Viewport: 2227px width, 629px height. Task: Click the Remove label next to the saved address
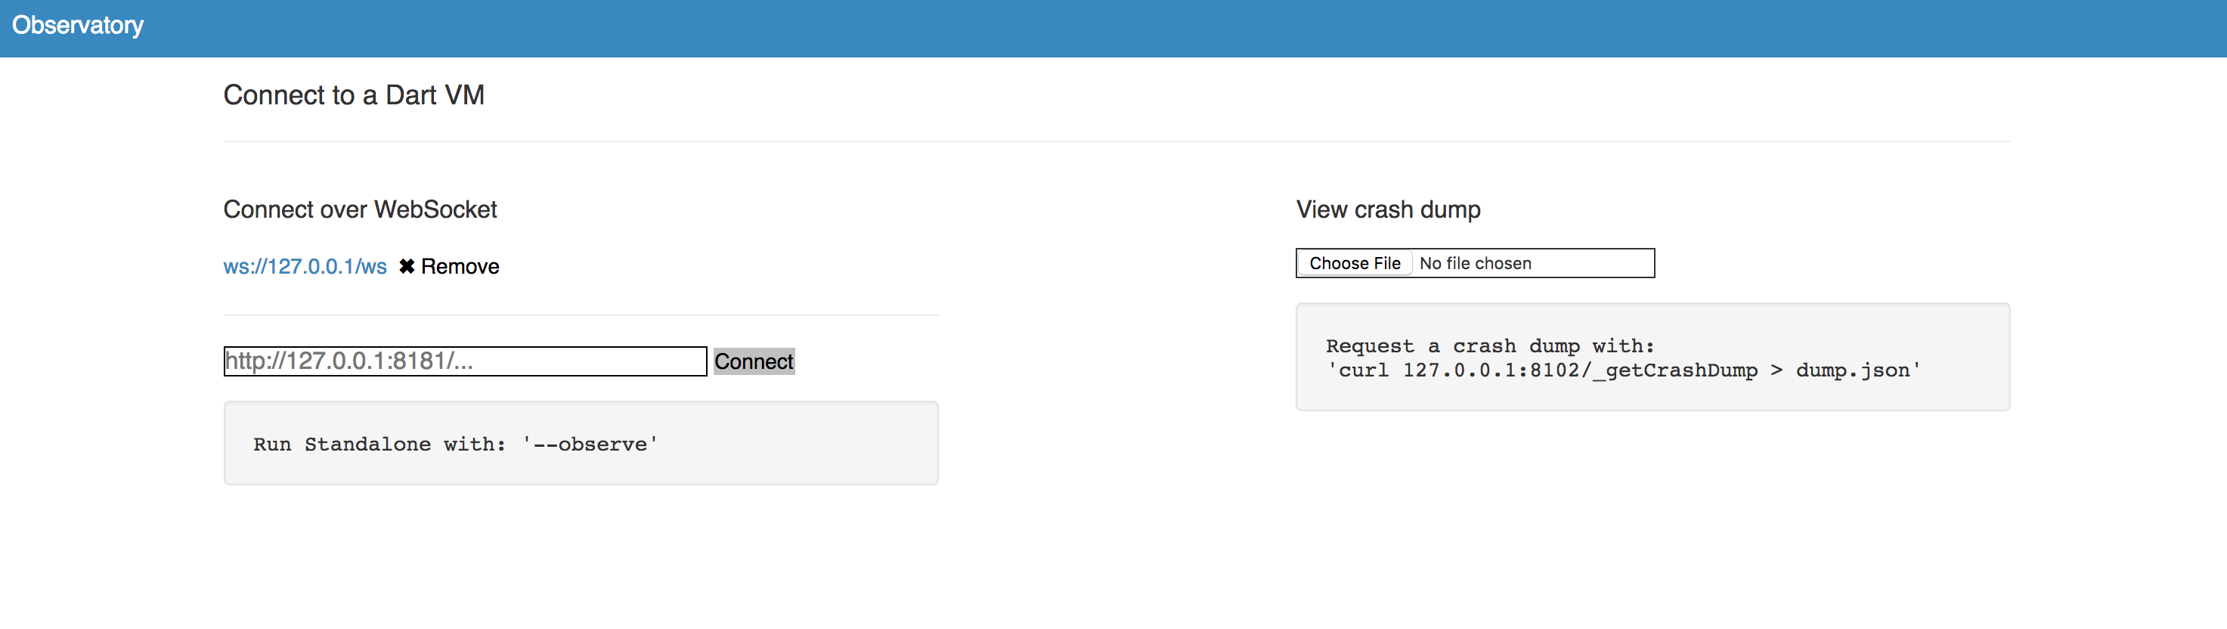pyautogui.click(x=459, y=266)
